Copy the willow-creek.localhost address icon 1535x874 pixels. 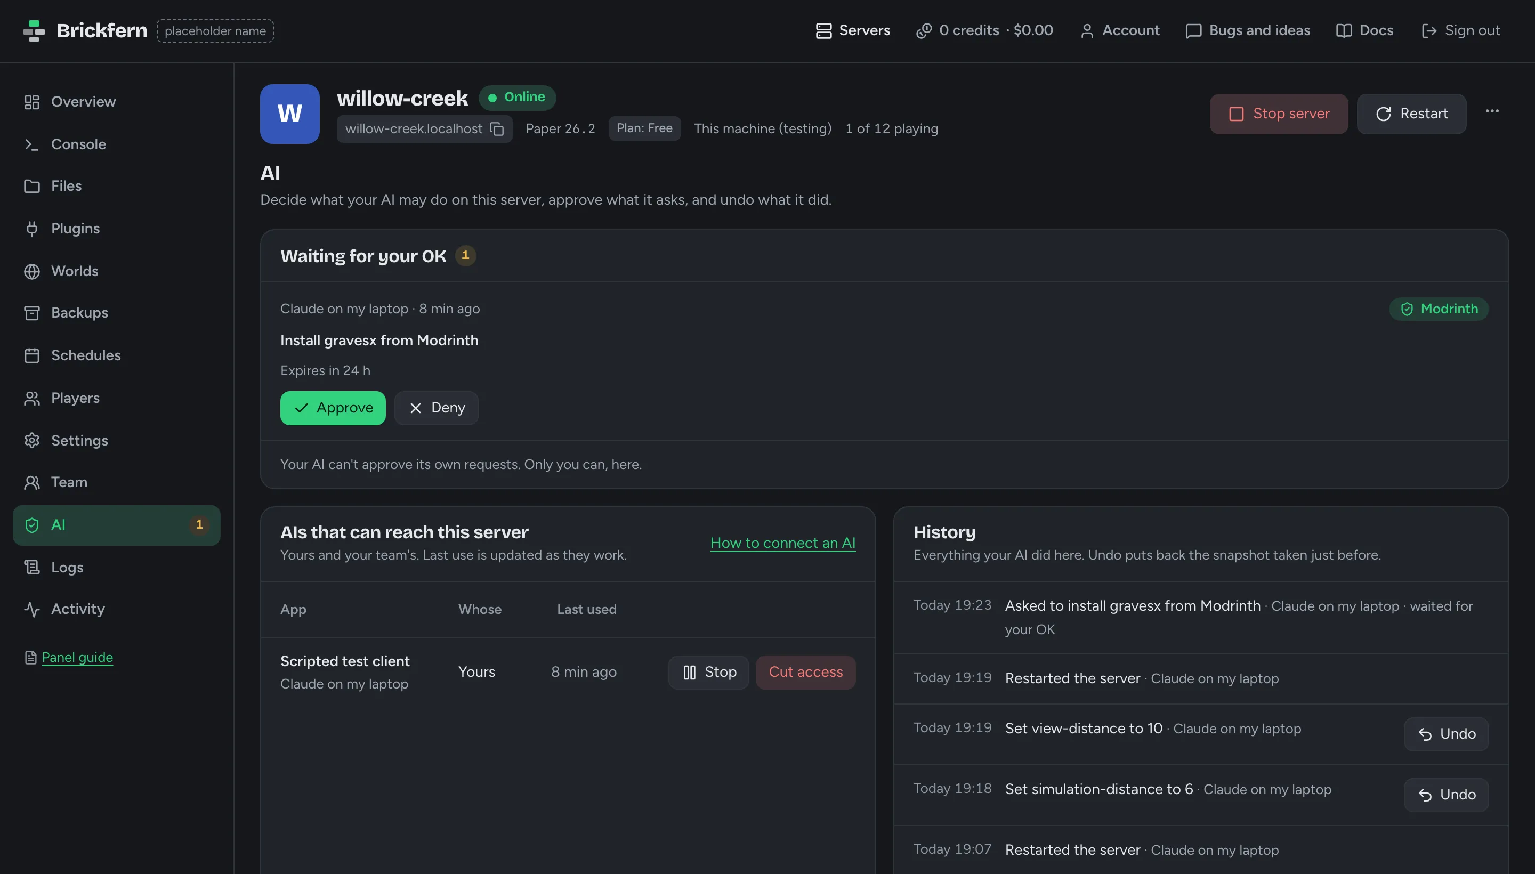497,128
